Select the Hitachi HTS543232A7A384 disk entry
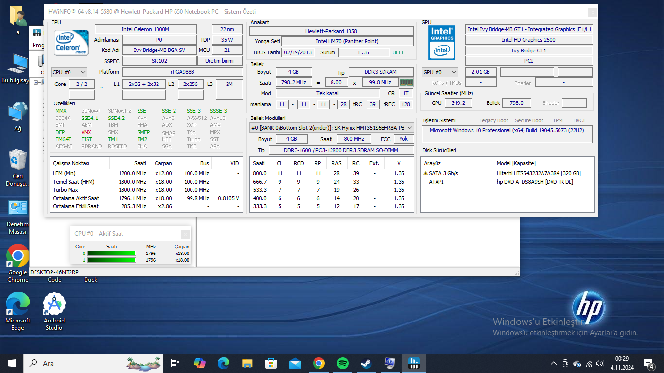 click(538, 173)
